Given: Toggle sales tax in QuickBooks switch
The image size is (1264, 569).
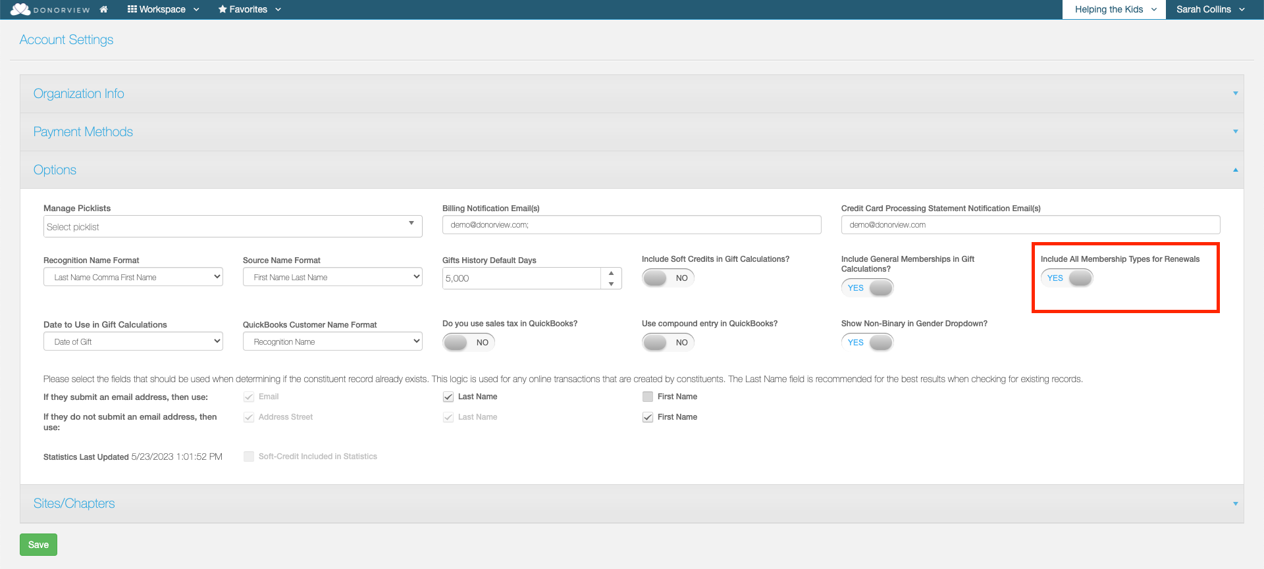Looking at the screenshot, I should (468, 342).
